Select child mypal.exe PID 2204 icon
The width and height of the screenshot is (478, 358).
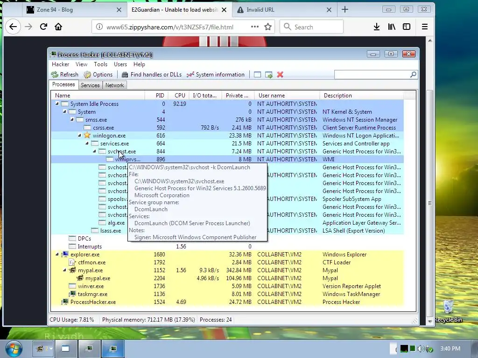click(x=80, y=278)
